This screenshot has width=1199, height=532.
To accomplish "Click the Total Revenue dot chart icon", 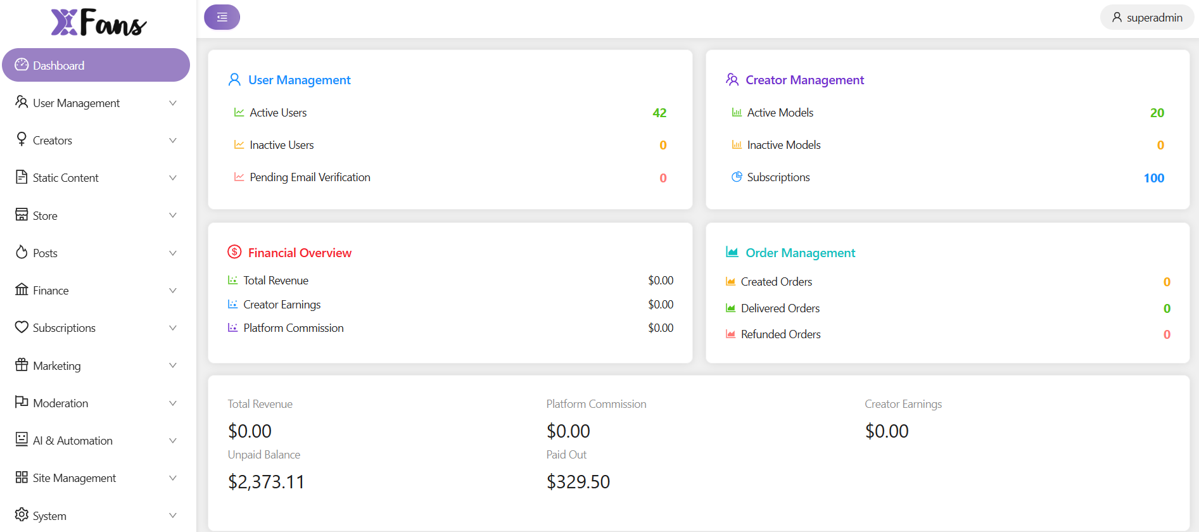I will [x=232, y=280].
